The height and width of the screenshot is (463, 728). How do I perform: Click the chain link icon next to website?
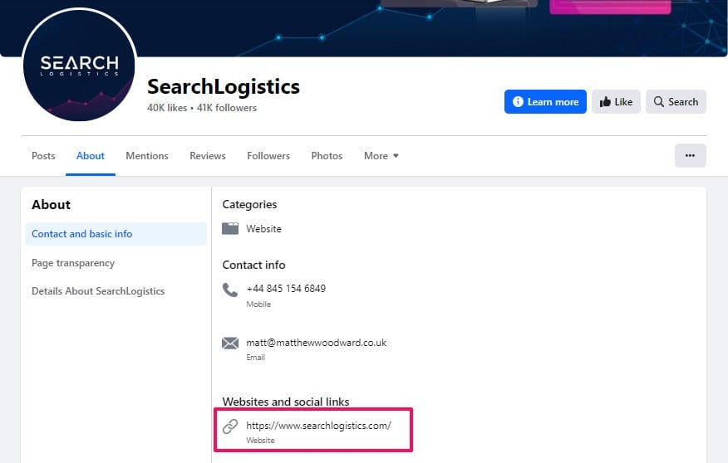(230, 426)
